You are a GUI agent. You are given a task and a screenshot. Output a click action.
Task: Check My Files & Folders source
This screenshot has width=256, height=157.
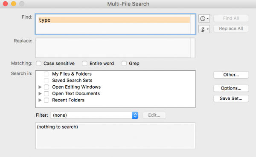point(47,74)
